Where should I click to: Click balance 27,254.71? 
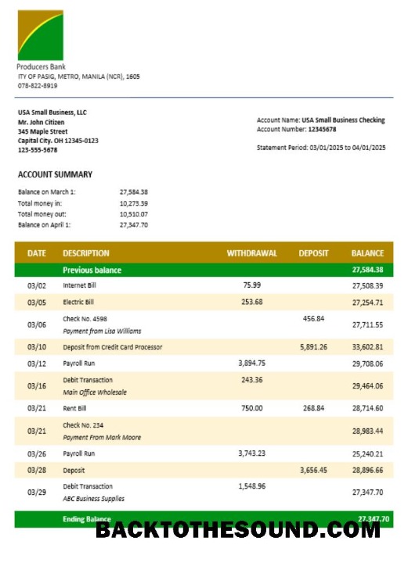pos(368,303)
